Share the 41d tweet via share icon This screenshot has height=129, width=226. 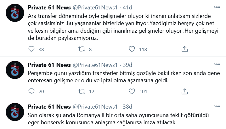tap(185, 49)
